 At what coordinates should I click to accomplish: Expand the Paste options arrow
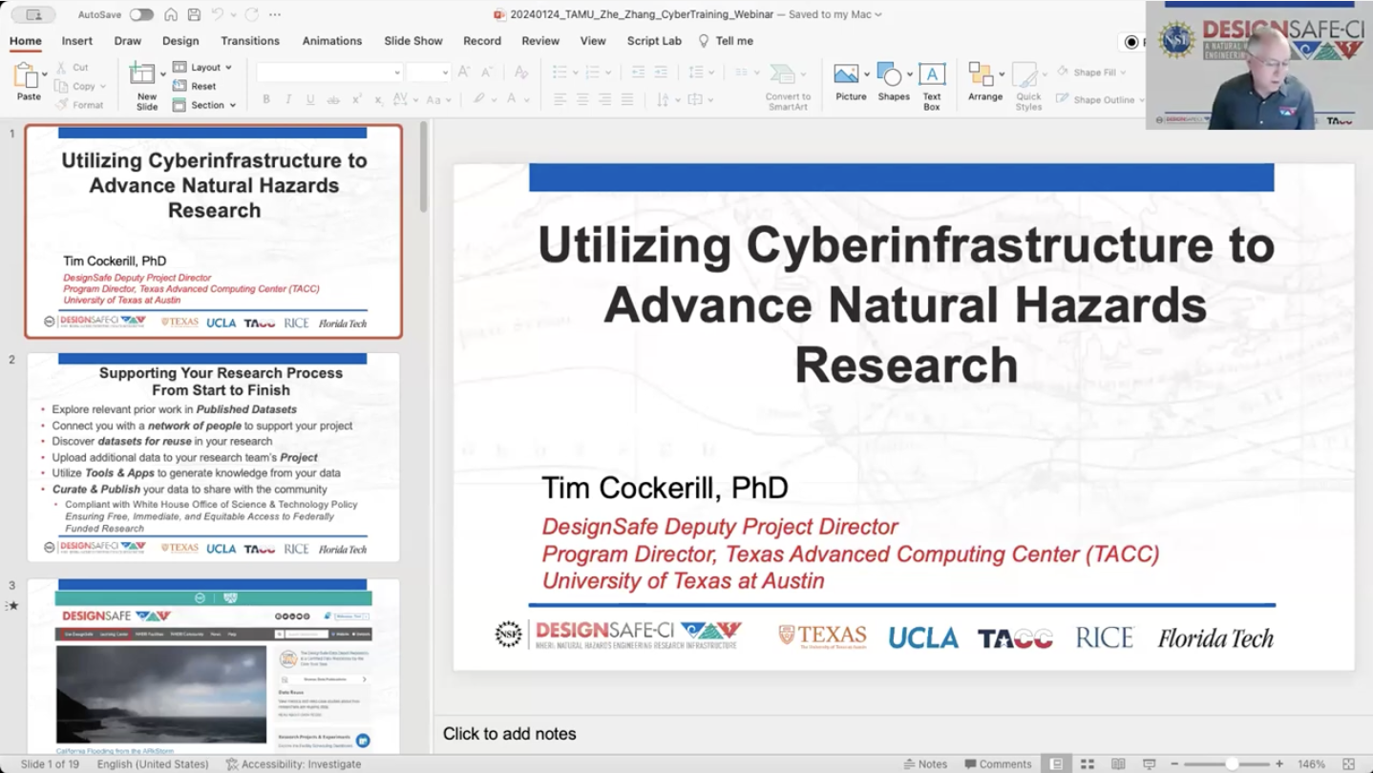[44, 73]
